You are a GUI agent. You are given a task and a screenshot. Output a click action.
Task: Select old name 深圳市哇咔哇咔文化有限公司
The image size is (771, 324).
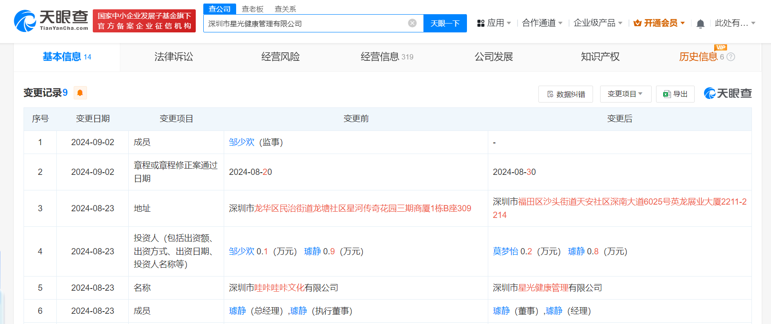(x=284, y=288)
